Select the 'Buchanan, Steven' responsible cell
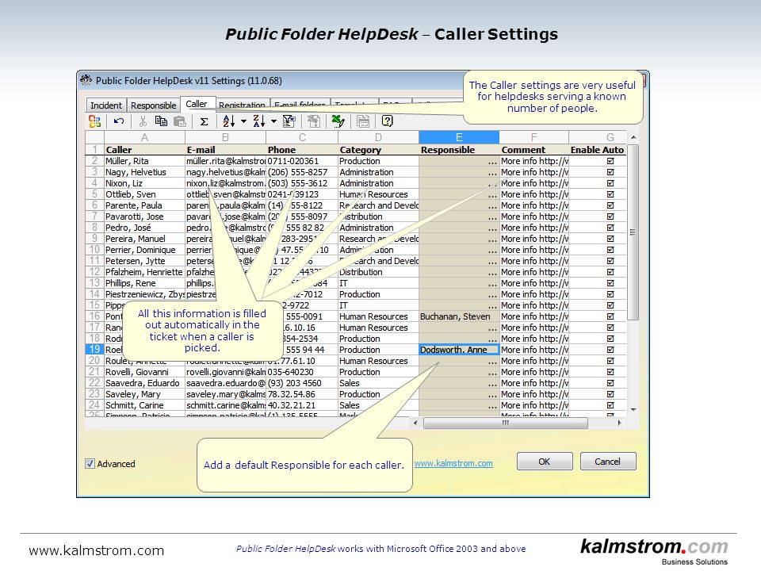 coord(459,316)
